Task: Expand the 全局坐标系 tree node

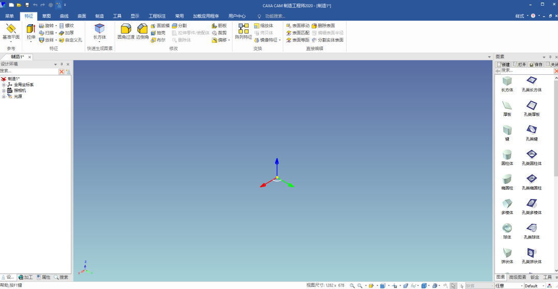Action: pyautogui.click(x=4, y=85)
